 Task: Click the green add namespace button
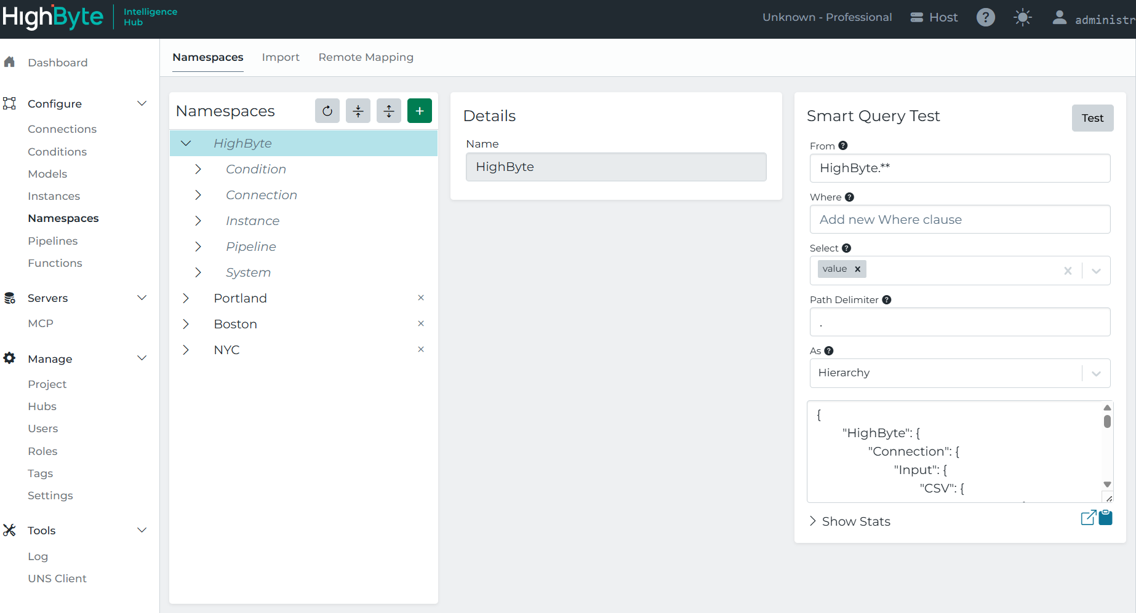(419, 111)
